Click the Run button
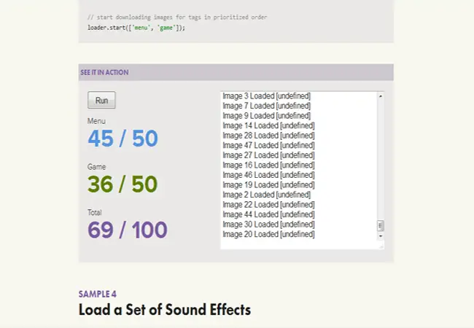474x328 pixels. pos(101,100)
